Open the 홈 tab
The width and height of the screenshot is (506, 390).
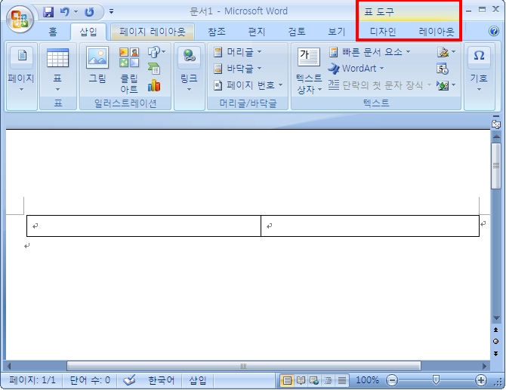coord(53,32)
